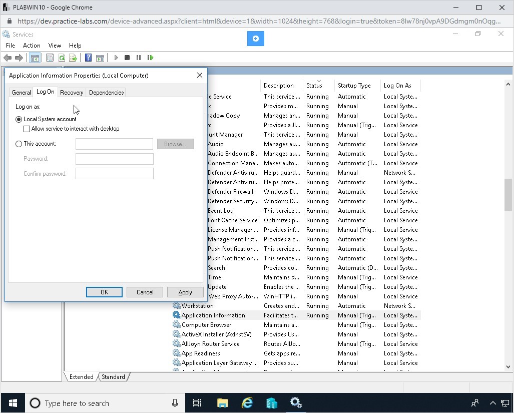The height and width of the screenshot is (413, 514).
Task: Click the App Readiness service gear icon
Action: tap(176, 353)
